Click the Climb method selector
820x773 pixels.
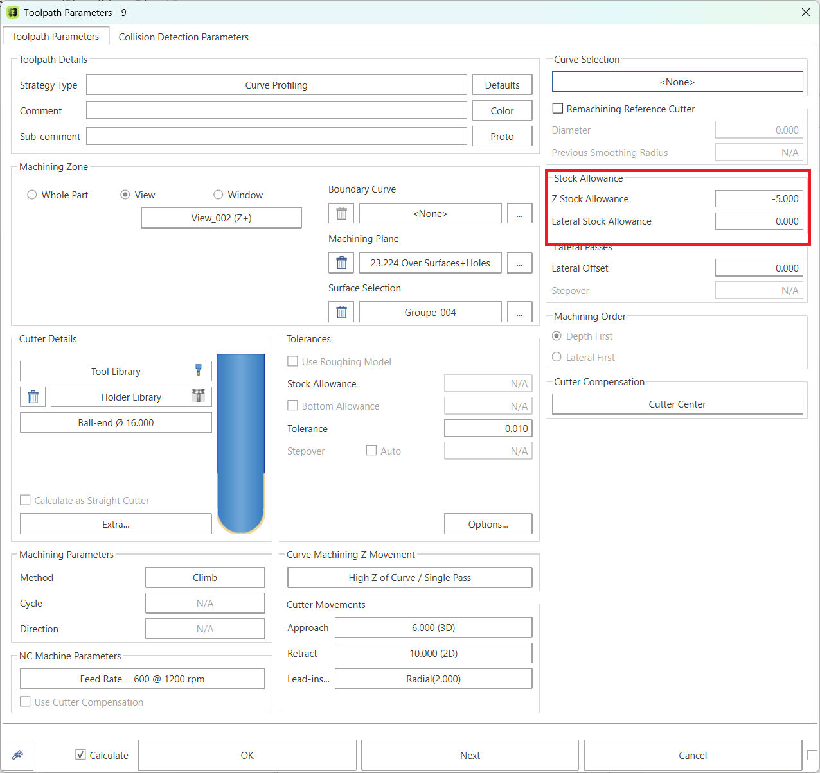[205, 577]
